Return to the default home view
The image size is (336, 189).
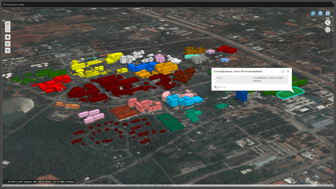click(x=8, y=37)
